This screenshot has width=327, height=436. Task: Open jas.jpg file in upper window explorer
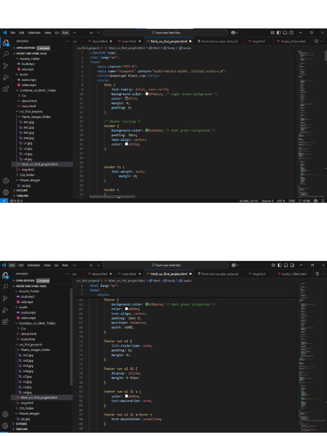coord(26,186)
